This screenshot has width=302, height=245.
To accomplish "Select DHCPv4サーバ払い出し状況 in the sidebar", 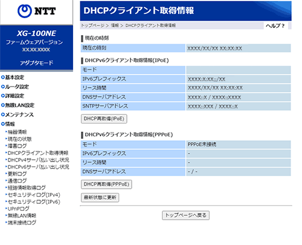I will click(38, 160).
